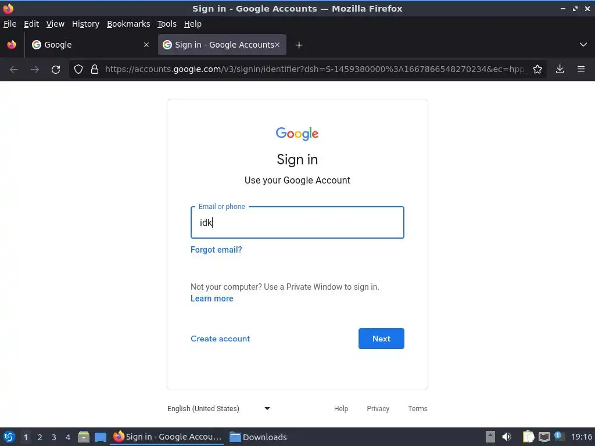Open the Learn more link
The width and height of the screenshot is (595, 446).
point(212,298)
